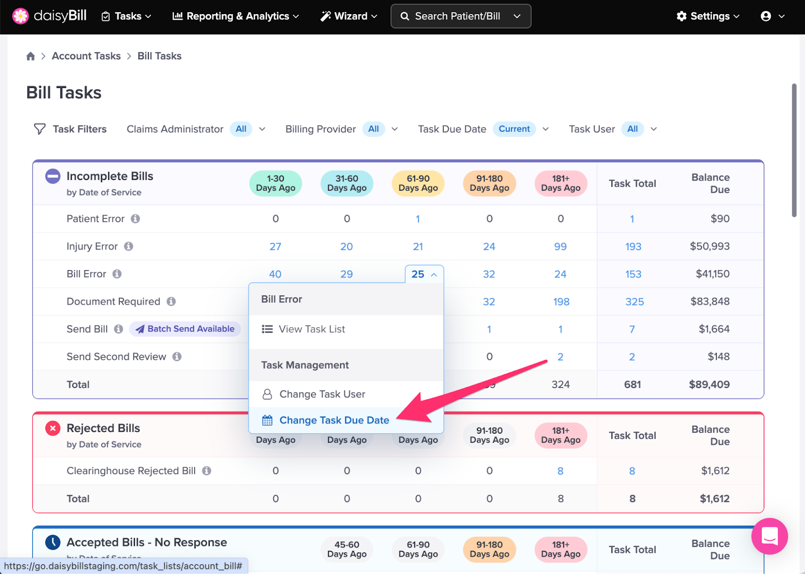This screenshot has height=574, width=805.
Task: Click the info icon beside Document Required
Action: pyautogui.click(x=171, y=301)
